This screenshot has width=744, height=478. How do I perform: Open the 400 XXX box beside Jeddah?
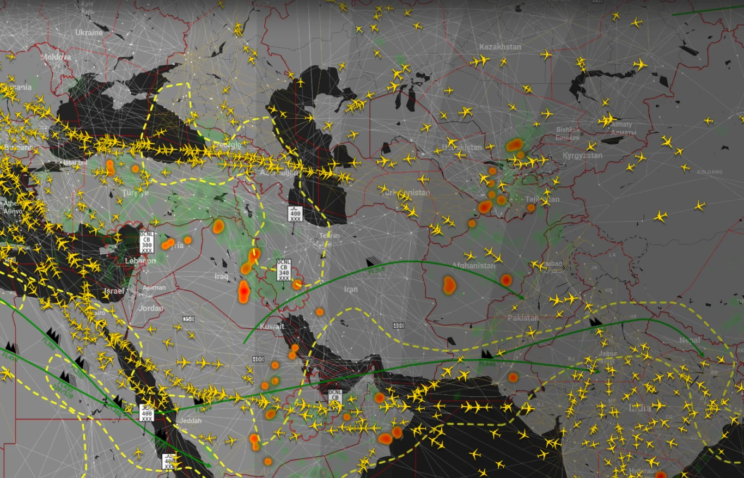click(147, 413)
